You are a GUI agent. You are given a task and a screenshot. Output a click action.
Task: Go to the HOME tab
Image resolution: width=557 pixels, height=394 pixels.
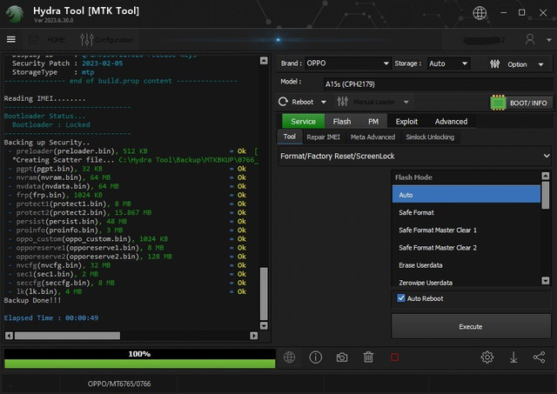click(x=47, y=39)
